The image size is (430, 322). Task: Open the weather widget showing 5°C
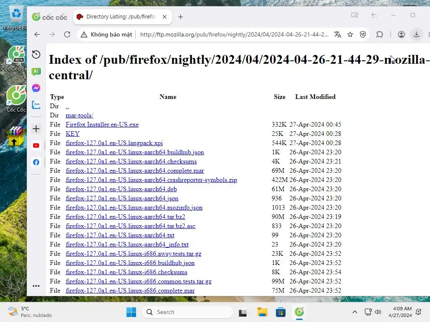pyautogui.click(x=30, y=312)
